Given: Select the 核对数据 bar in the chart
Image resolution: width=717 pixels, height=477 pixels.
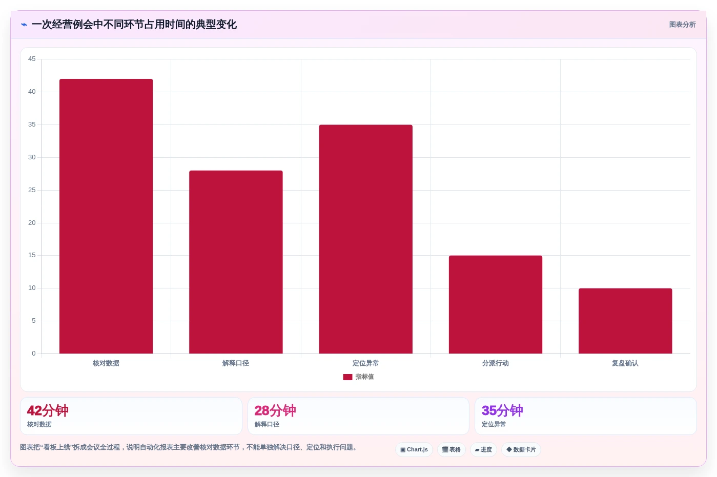Looking at the screenshot, I should tap(106, 216).
